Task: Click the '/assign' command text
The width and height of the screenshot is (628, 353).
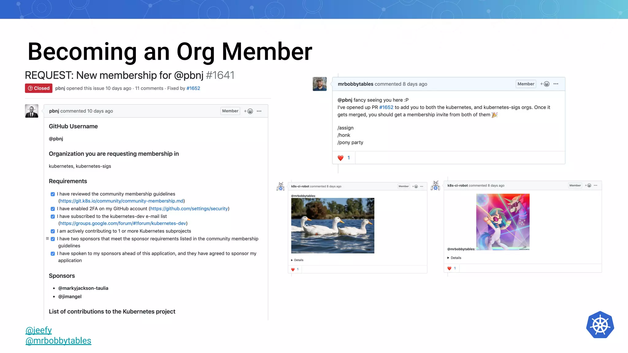Action: pos(346,128)
